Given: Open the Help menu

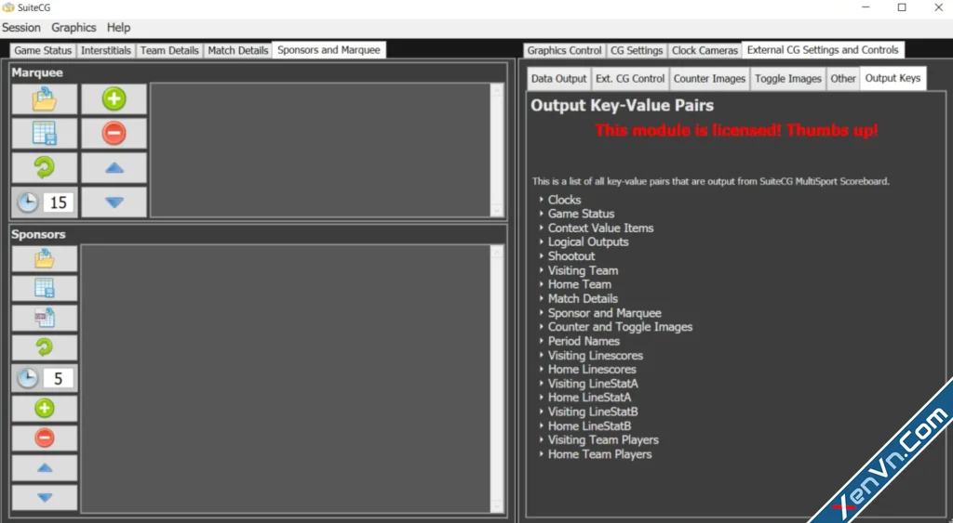Looking at the screenshot, I should click(118, 27).
